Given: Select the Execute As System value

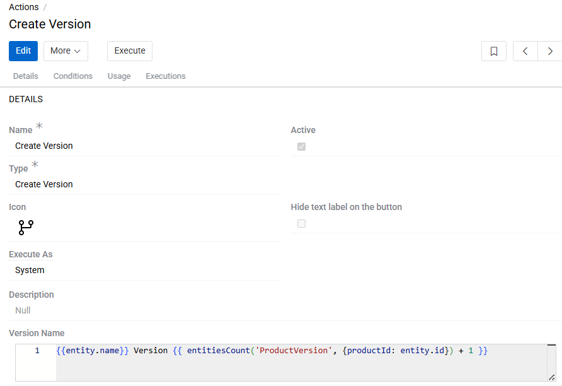Looking at the screenshot, I should click(x=30, y=270).
